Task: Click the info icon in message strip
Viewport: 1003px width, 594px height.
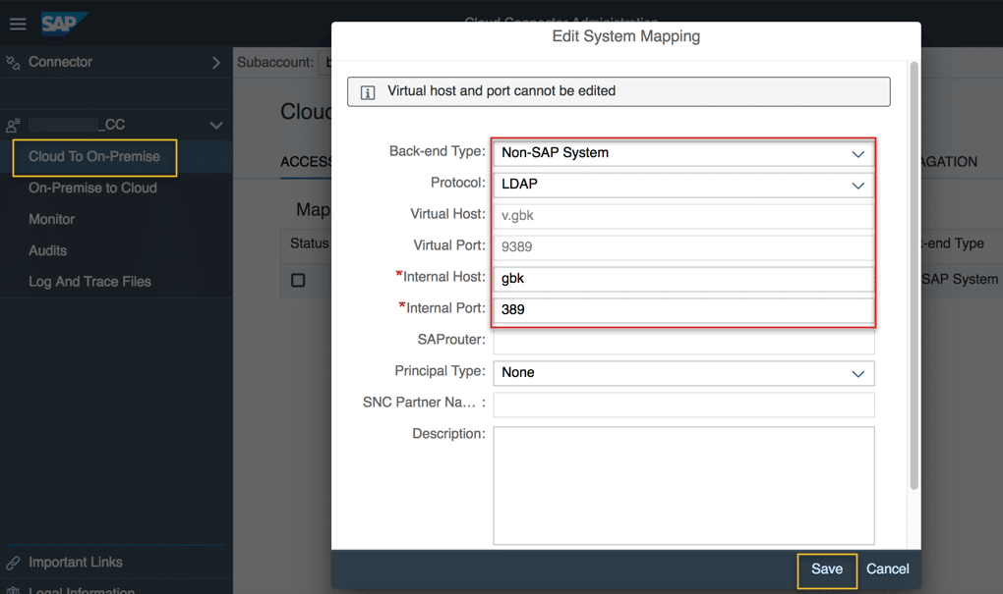Action: click(368, 92)
